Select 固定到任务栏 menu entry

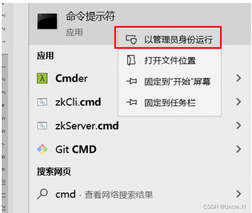click(170, 102)
